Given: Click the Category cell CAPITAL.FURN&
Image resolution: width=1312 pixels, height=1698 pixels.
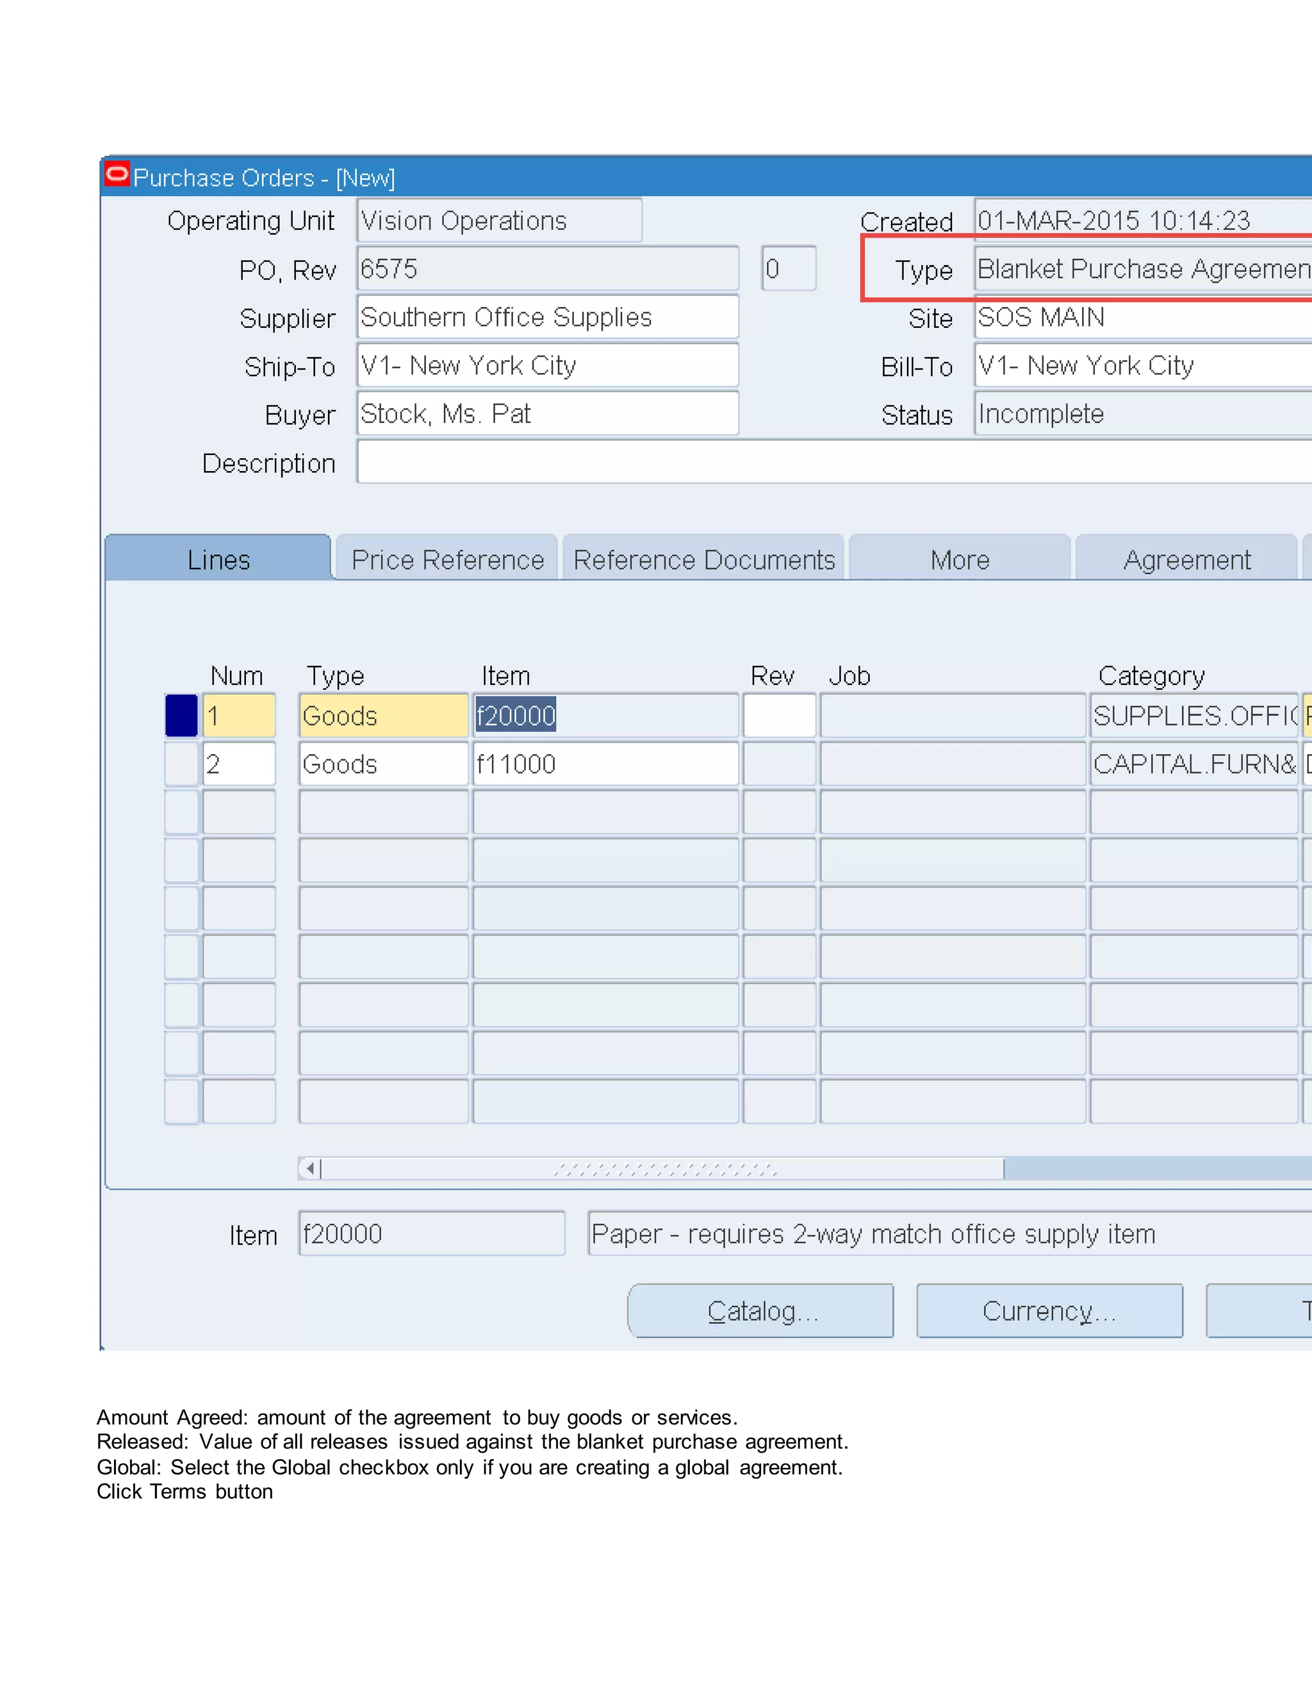Looking at the screenshot, I should [x=1195, y=764].
